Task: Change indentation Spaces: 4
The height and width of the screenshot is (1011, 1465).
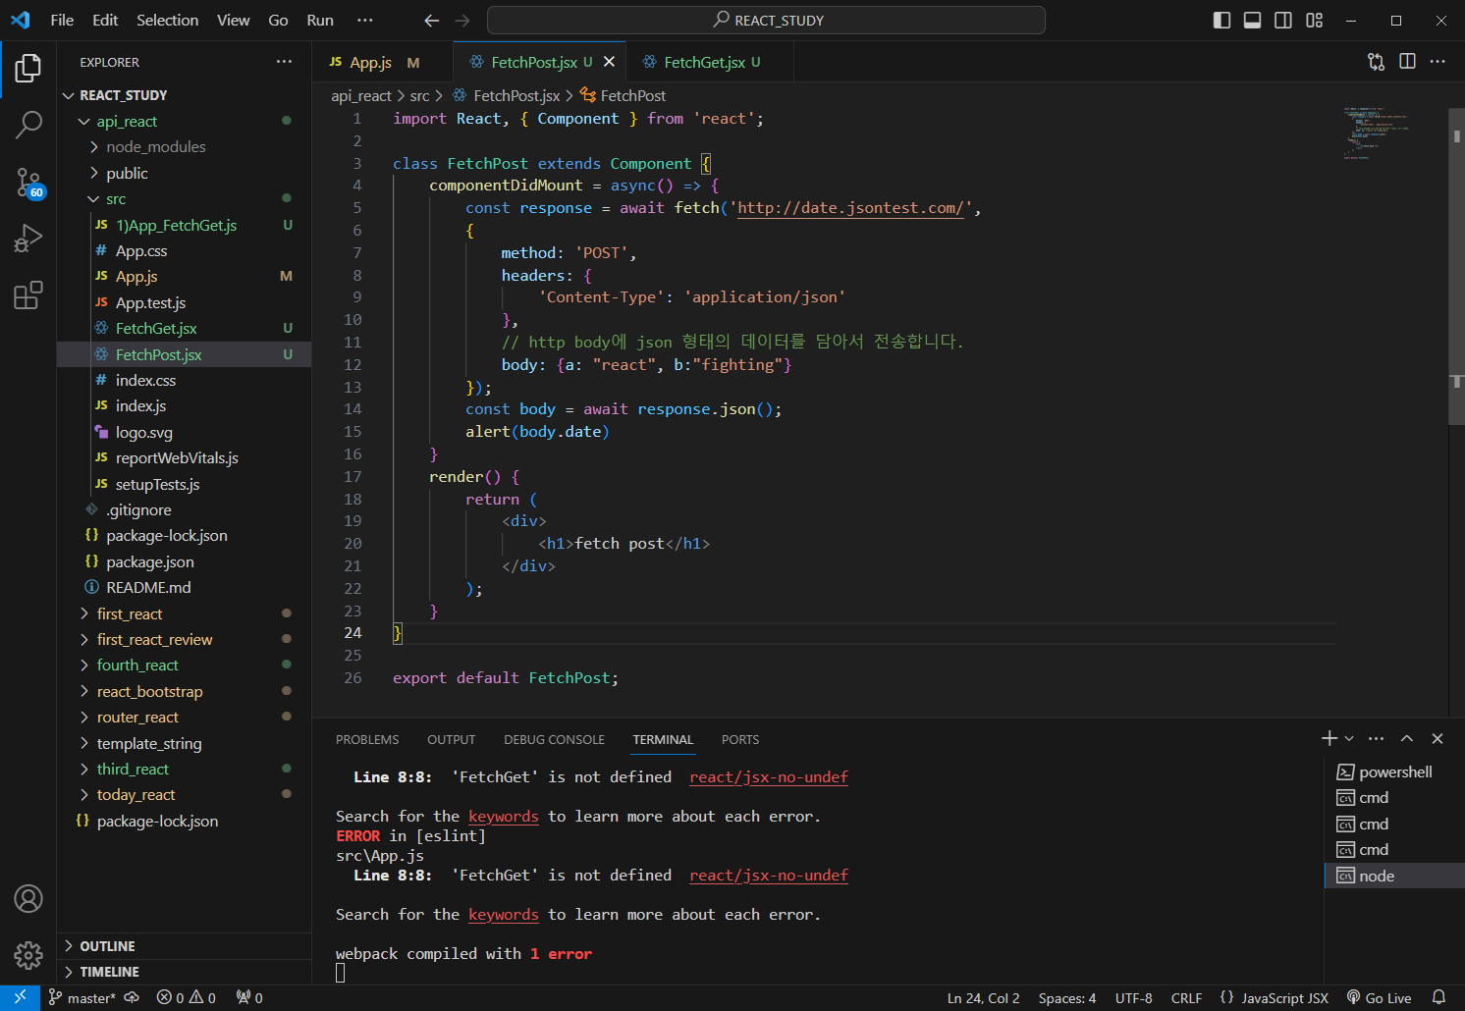Action: pyautogui.click(x=1067, y=998)
